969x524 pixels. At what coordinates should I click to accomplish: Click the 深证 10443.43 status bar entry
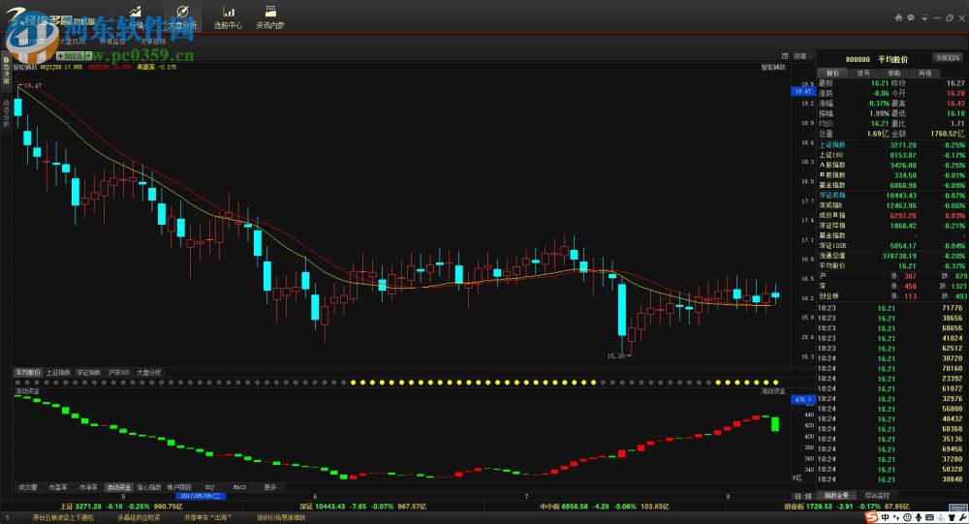tap(362, 506)
